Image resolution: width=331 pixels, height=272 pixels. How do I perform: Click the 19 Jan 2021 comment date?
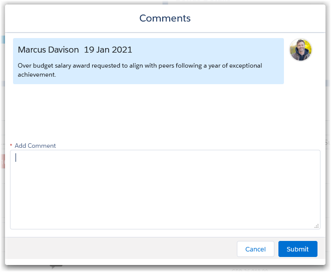[x=108, y=50]
